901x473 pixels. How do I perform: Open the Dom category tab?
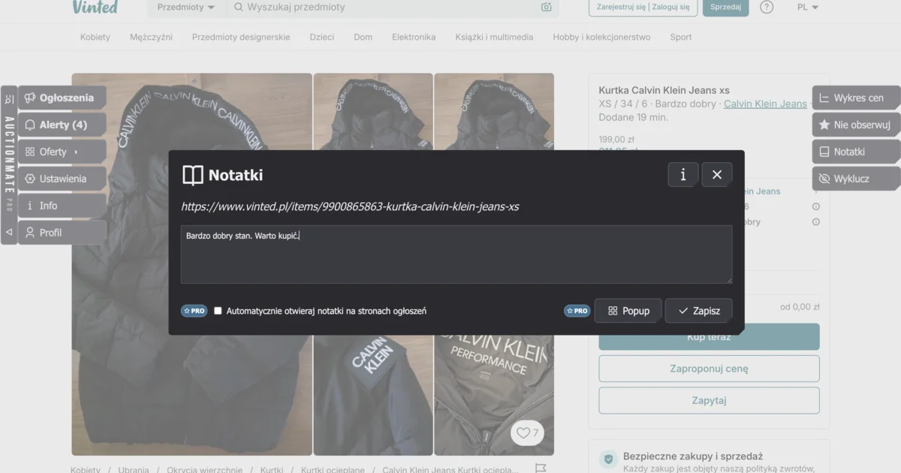363,37
